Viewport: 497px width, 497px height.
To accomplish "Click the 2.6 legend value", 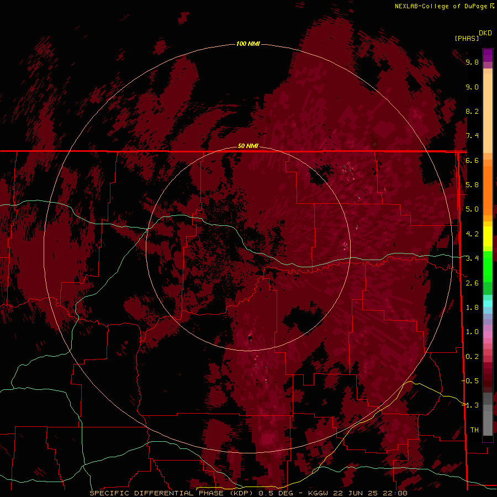I will 472,283.
